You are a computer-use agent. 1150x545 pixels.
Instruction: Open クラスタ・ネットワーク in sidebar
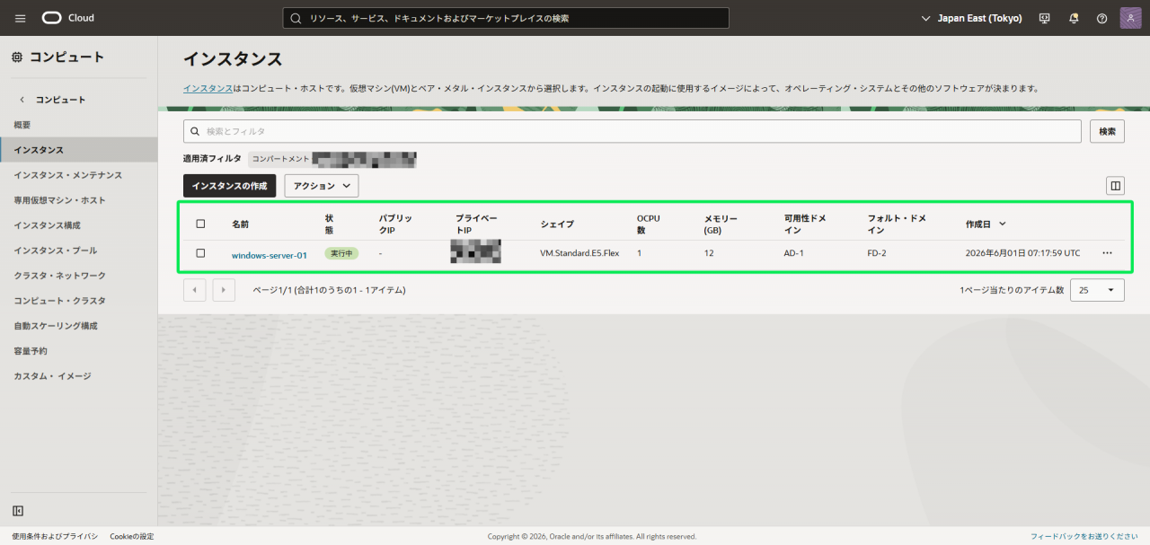coord(59,276)
